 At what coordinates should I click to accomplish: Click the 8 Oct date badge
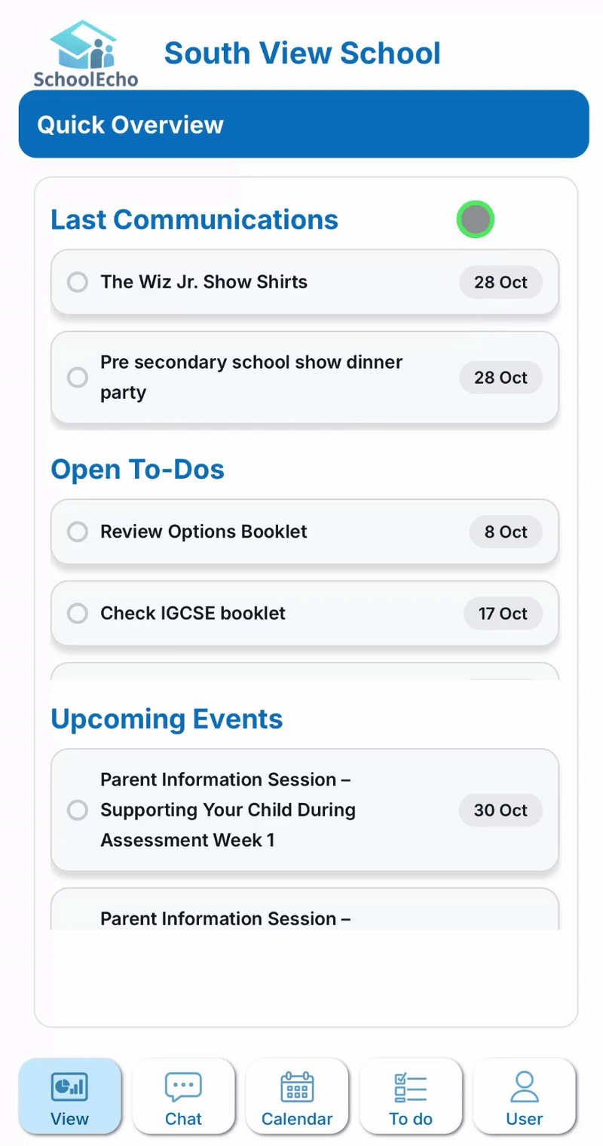tap(505, 532)
